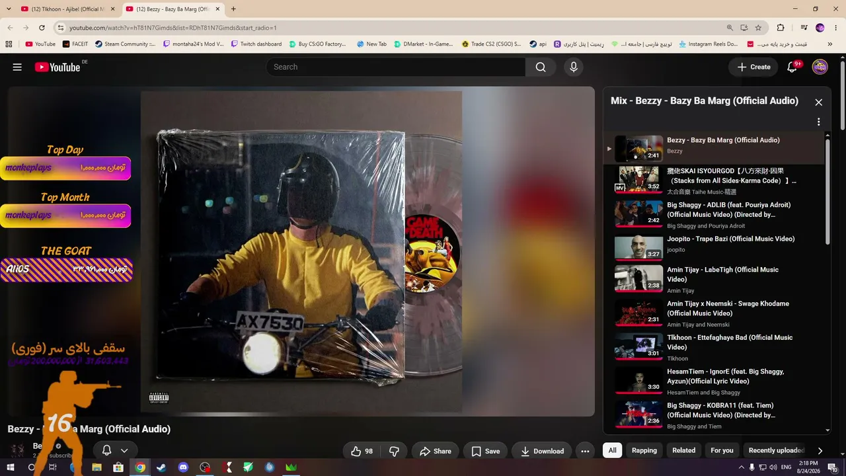Image resolution: width=846 pixels, height=476 pixels.
Task: Open the Chrome extensions puzzle menu
Action: (x=781, y=28)
